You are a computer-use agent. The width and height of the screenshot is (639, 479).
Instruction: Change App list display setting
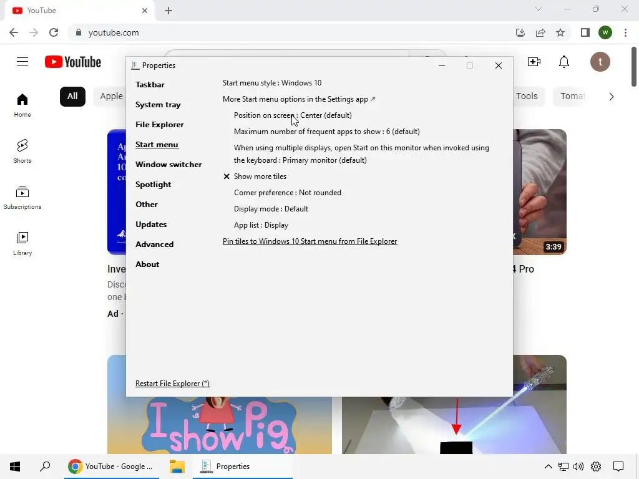point(261,225)
